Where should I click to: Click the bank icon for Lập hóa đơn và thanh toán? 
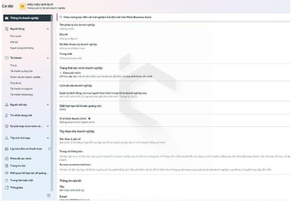pyautogui.click(x=7, y=149)
